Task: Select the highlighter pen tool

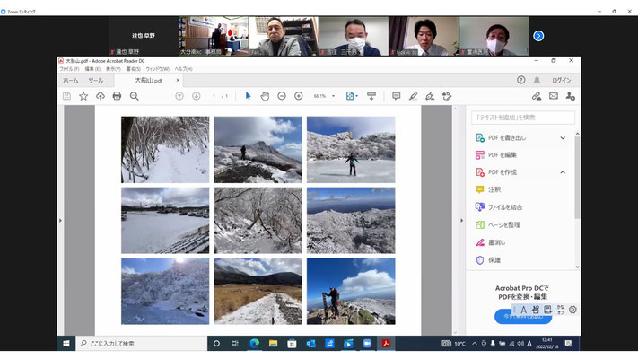Action: coord(413,96)
